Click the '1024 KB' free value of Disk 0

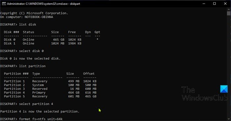(x=75, y=40)
